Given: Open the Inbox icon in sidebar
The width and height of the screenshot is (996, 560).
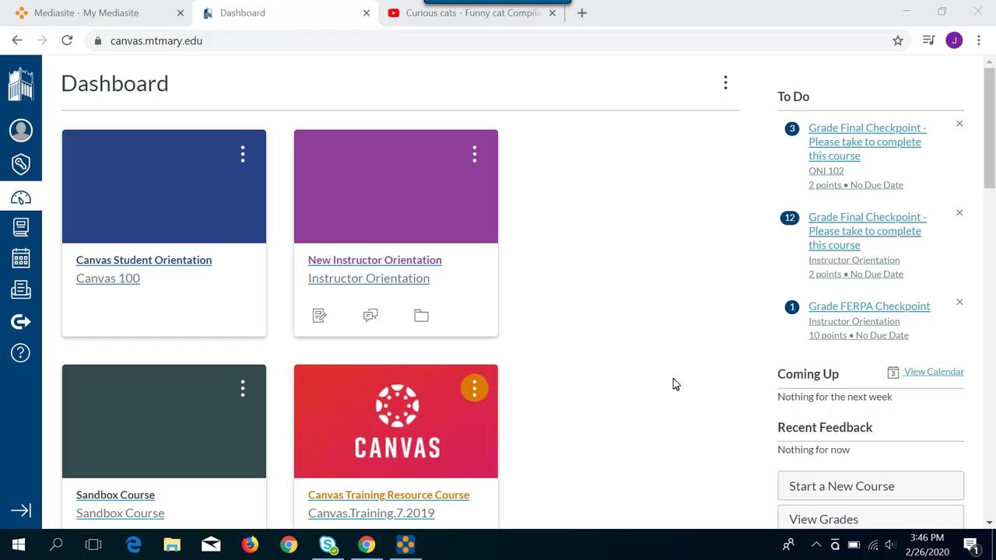Looking at the screenshot, I should [21, 289].
